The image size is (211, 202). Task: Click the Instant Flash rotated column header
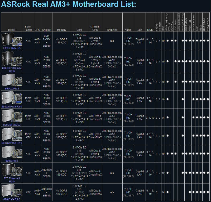coord(208,24)
